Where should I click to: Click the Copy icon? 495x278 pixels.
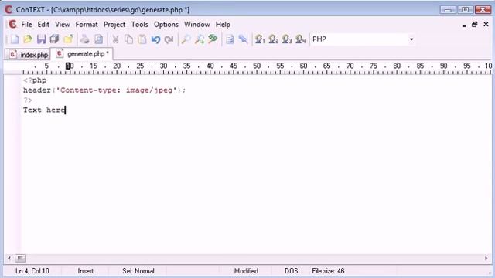129,39
